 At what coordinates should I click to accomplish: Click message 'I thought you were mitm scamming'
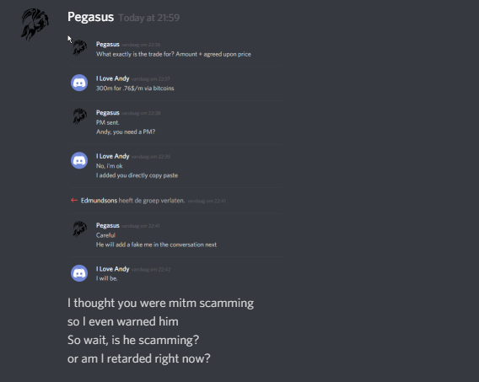(160, 304)
